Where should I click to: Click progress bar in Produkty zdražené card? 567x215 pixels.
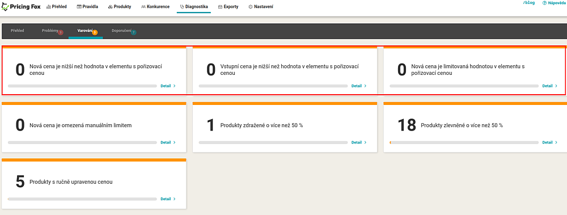click(273, 142)
